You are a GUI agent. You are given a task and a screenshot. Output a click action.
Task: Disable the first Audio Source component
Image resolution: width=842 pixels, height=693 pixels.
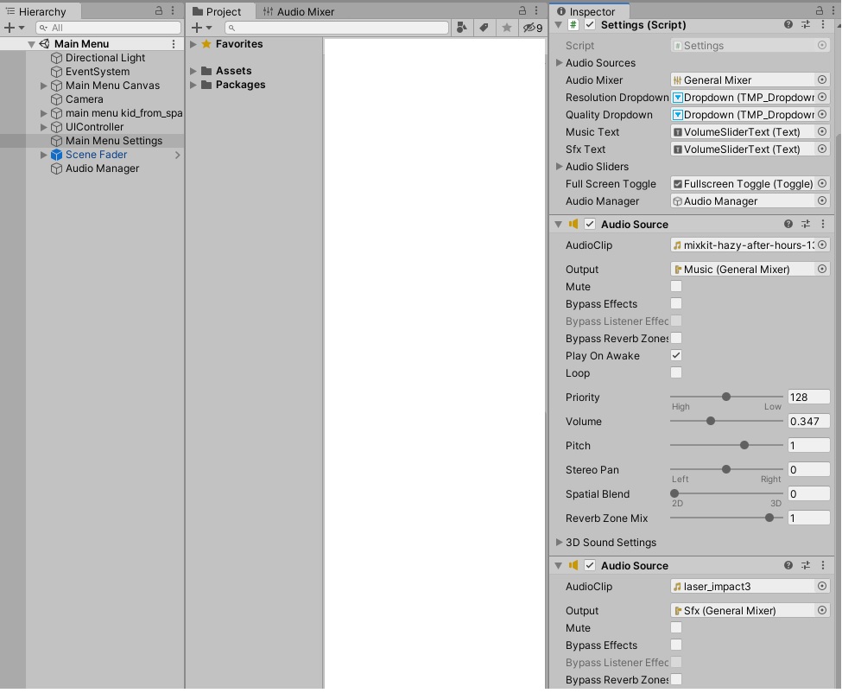[590, 224]
